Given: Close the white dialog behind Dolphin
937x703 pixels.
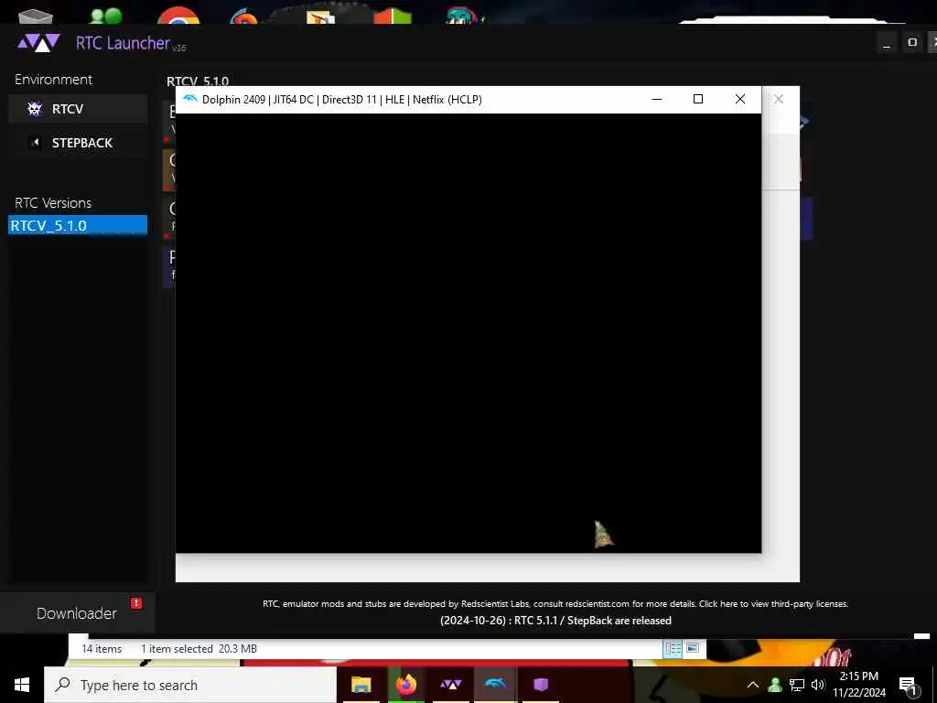Looking at the screenshot, I should pyautogui.click(x=778, y=99).
